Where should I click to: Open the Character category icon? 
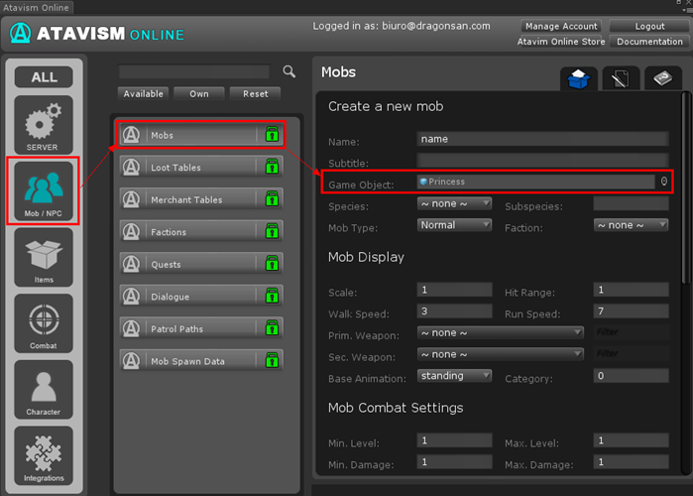pyautogui.click(x=43, y=389)
